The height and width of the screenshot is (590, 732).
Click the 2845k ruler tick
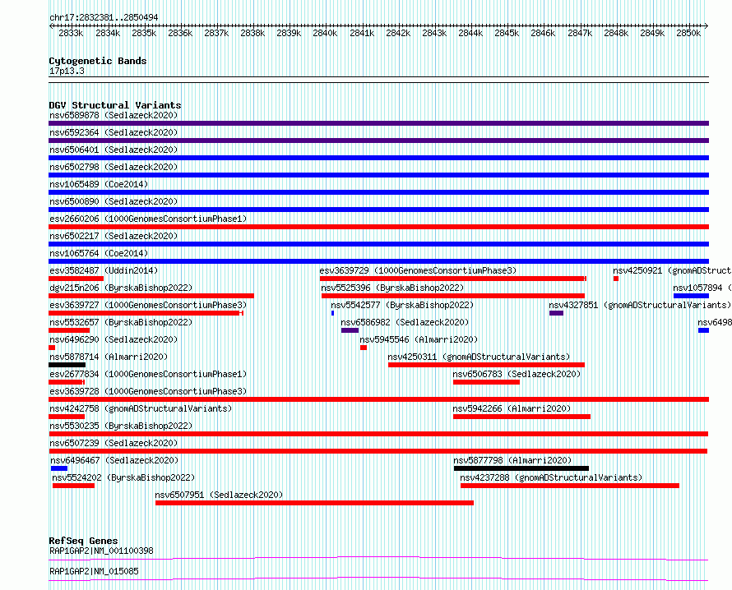(507, 33)
